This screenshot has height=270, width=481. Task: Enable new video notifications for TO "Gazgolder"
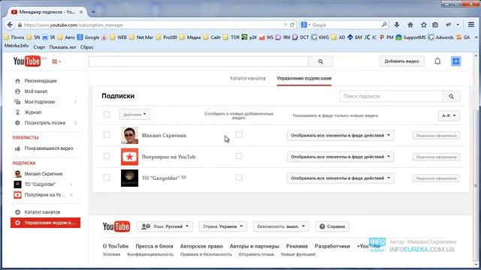pyautogui.click(x=239, y=178)
